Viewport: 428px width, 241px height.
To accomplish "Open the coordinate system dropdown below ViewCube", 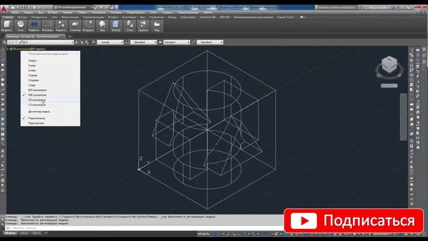I will [x=389, y=86].
